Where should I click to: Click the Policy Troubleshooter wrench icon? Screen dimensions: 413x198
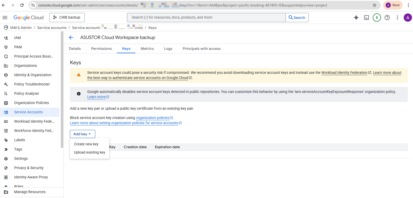6,84
